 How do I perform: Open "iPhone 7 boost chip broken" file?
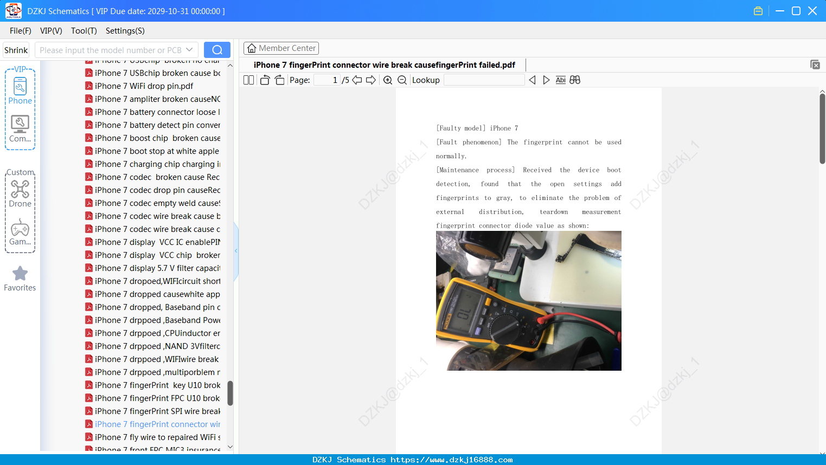(153, 138)
